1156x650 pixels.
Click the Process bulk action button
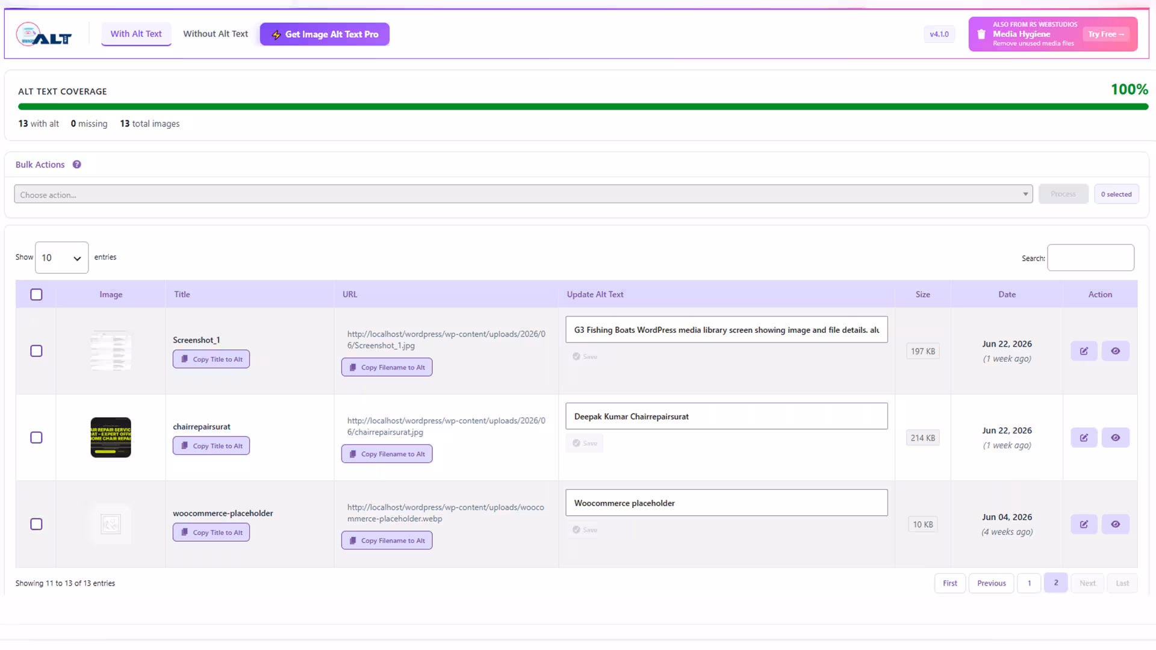tap(1063, 194)
